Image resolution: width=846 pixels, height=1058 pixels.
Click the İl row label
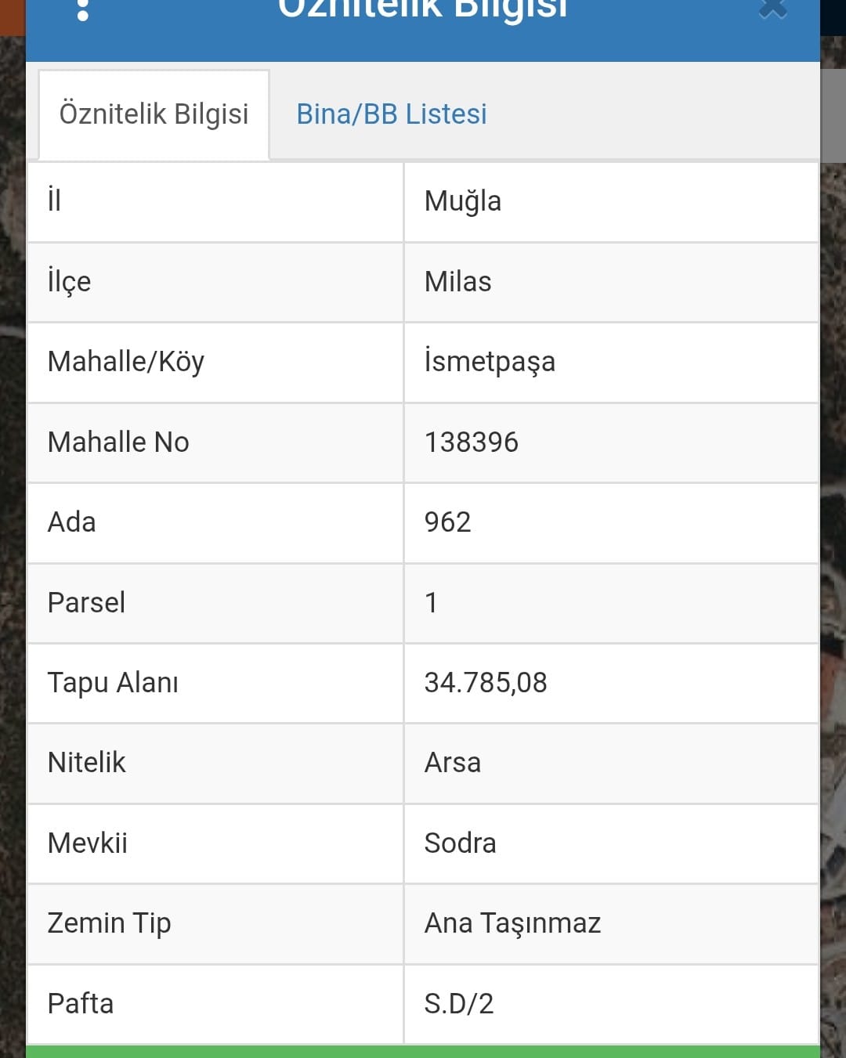tap(55, 201)
